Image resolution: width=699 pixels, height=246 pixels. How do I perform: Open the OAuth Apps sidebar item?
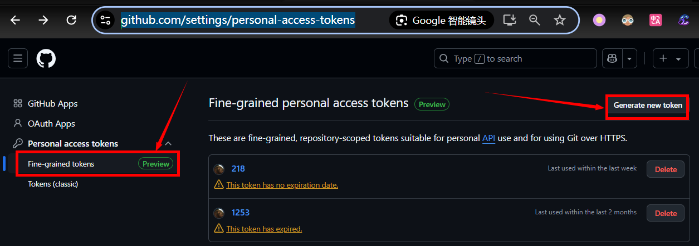click(51, 123)
